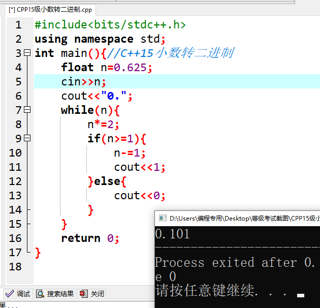The height and width of the screenshot is (308, 320).
Task: Click the 'Process exited after' console text
Action: click(x=226, y=262)
